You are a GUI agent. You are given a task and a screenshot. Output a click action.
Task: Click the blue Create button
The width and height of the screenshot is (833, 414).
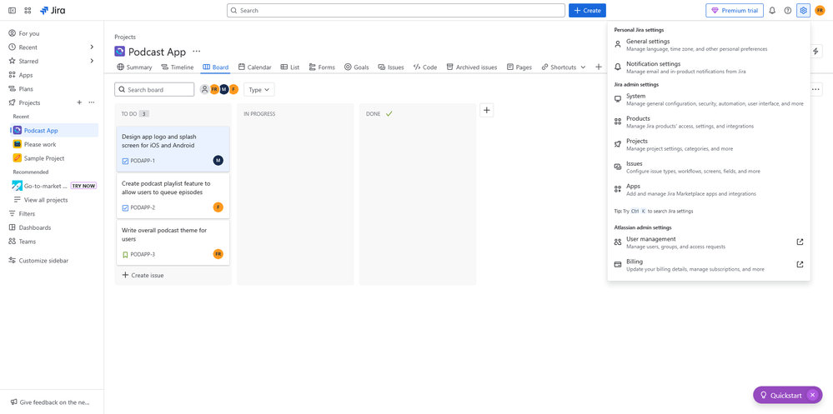coord(587,11)
